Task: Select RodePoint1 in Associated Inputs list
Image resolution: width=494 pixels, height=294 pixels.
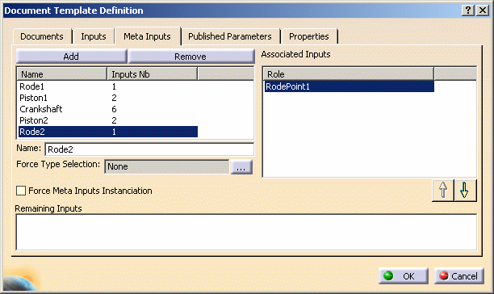Action: pyautogui.click(x=349, y=86)
